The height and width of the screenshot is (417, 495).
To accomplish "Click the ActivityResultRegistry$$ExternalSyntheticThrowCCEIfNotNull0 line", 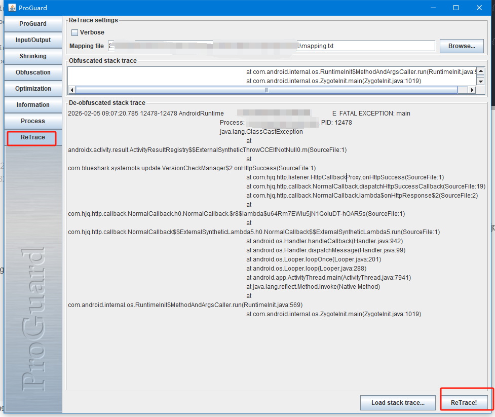I will 207,150.
